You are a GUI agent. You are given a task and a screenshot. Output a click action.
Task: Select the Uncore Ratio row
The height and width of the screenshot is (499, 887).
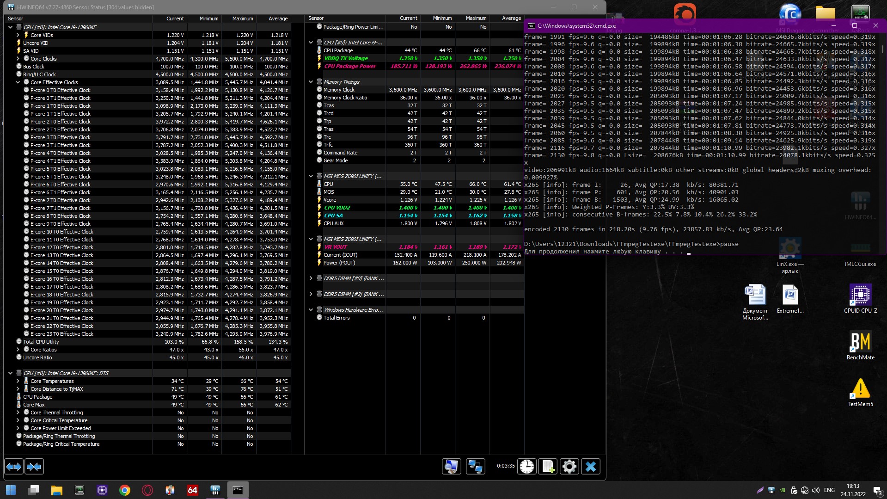[147, 357]
